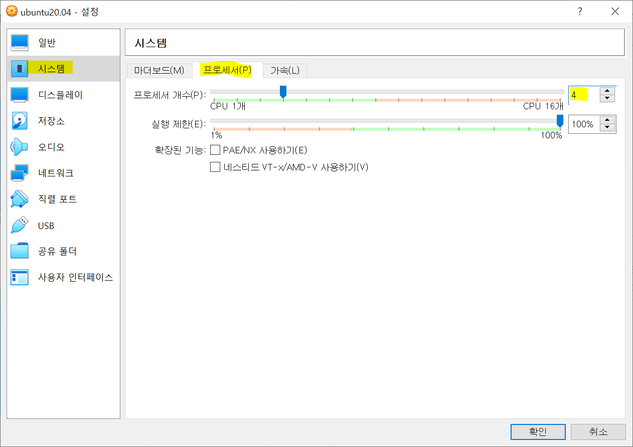633x447 pixels.
Task: Select 저장소 text in the sidebar
Action: pos(51,121)
